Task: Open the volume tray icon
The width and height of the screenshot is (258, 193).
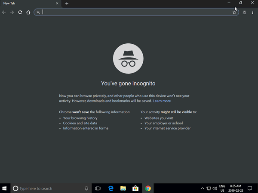Action: [215, 188]
